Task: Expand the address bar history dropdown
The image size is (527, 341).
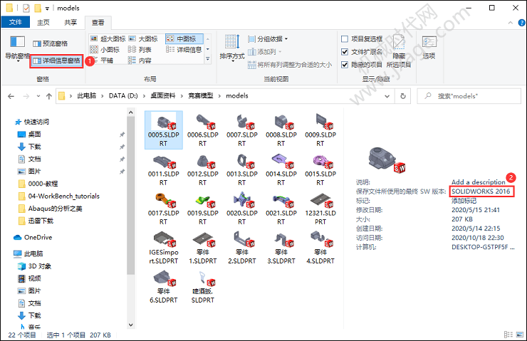Action: (387, 96)
